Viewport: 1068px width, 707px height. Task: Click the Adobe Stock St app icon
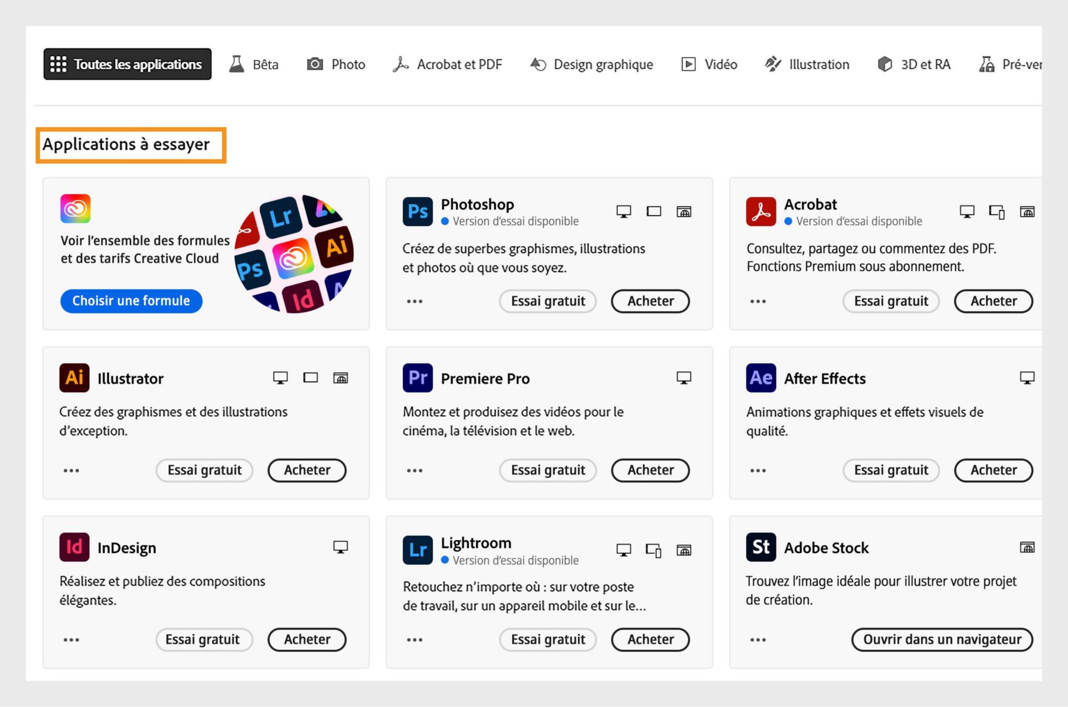point(761,547)
